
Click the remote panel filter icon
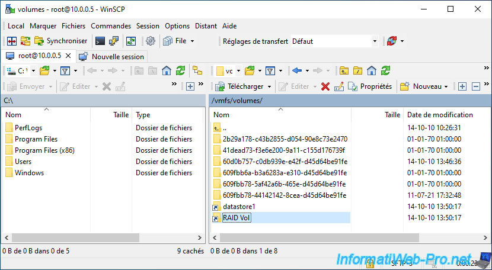(270, 71)
